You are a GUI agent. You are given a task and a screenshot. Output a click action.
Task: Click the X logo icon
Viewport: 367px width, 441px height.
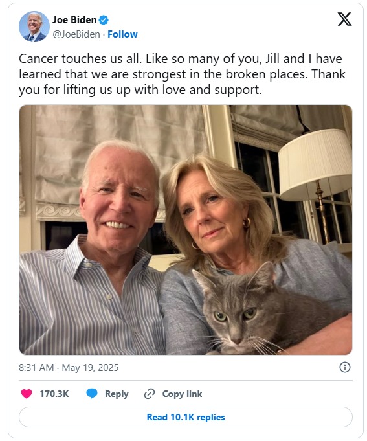(344, 19)
